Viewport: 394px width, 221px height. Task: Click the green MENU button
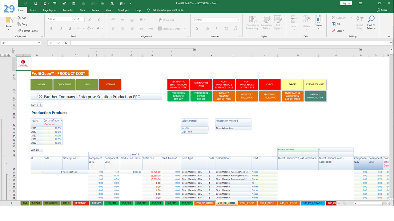(42, 84)
